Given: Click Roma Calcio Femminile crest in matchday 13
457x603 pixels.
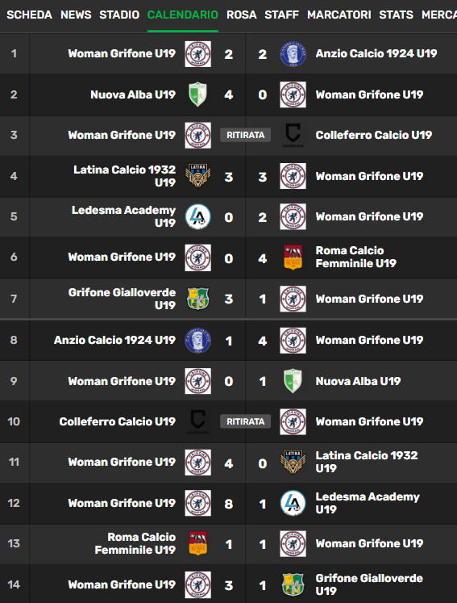Looking at the screenshot, I should (x=197, y=543).
